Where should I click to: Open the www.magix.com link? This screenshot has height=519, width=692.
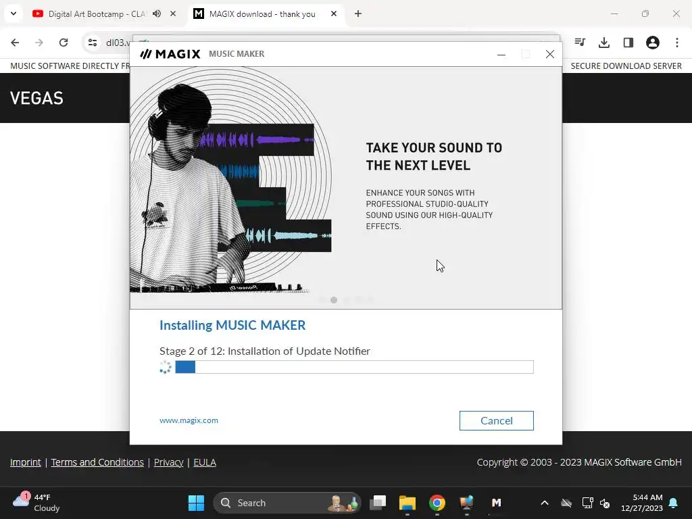click(x=189, y=420)
